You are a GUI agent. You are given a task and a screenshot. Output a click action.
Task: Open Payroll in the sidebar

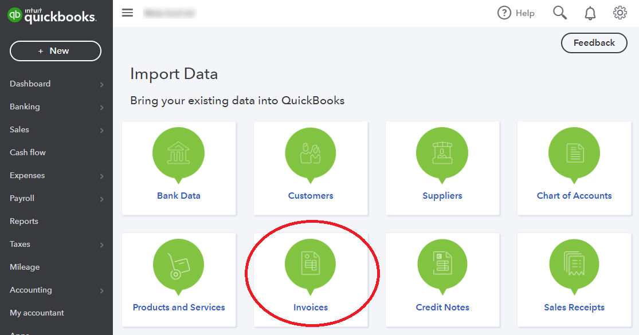(22, 198)
